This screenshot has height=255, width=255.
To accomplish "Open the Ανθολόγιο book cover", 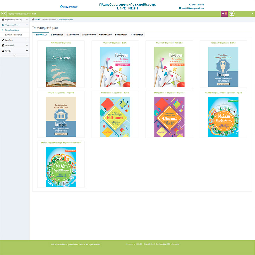I will click(61, 67).
